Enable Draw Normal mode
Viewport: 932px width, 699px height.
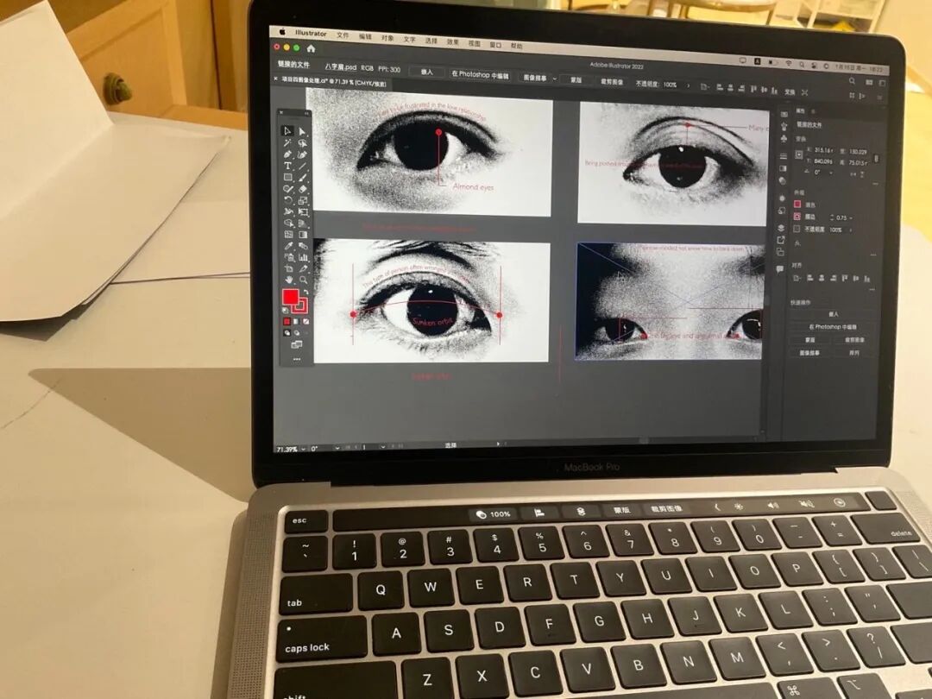(x=287, y=333)
